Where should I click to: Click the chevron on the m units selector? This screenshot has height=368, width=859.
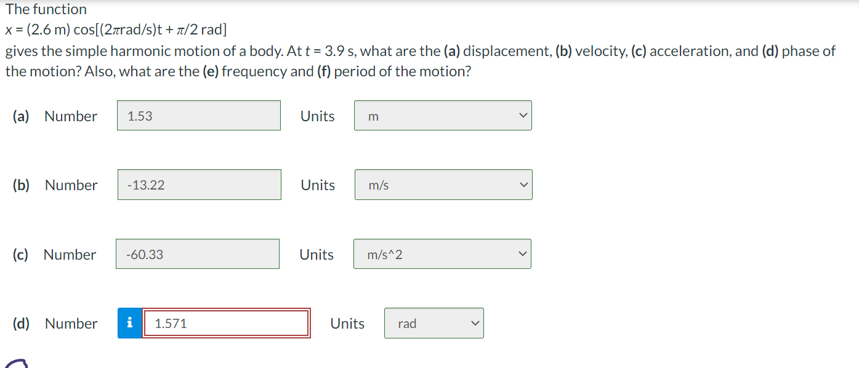click(523, 115)
